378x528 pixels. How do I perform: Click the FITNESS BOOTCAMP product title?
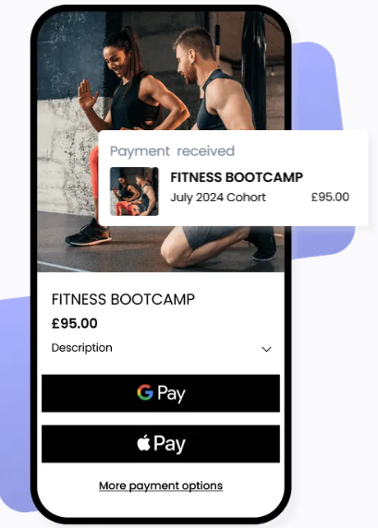[123, 299]
